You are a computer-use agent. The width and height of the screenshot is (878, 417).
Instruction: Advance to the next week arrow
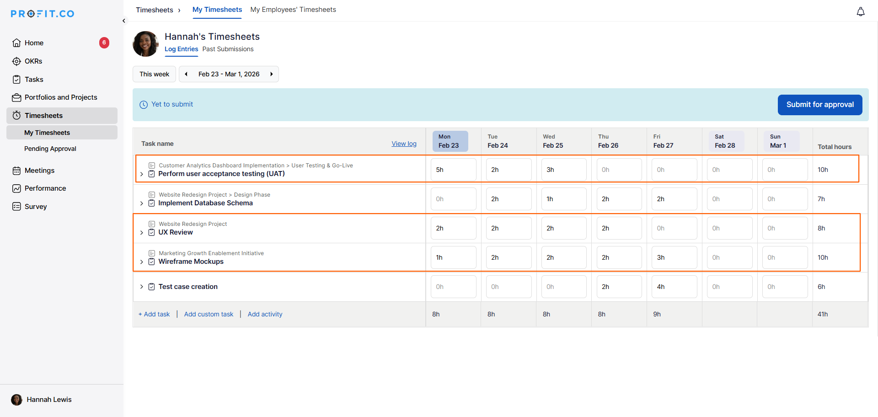(271, 74)
